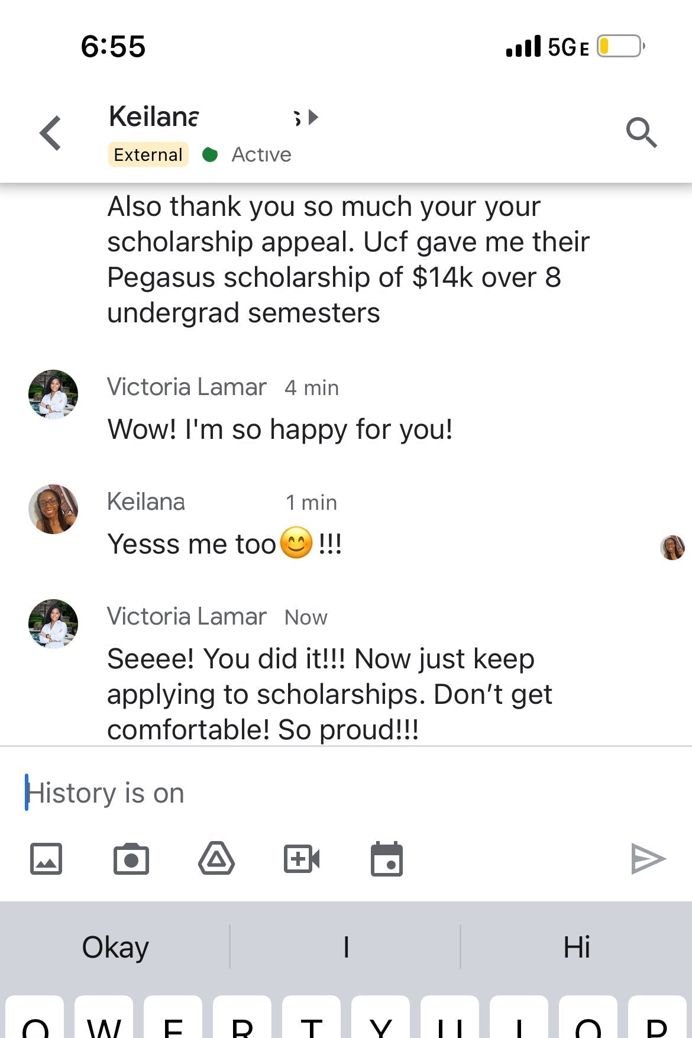
Task: Select the 'Seeee! You did it!!!' message
Action: click(329, 694)
